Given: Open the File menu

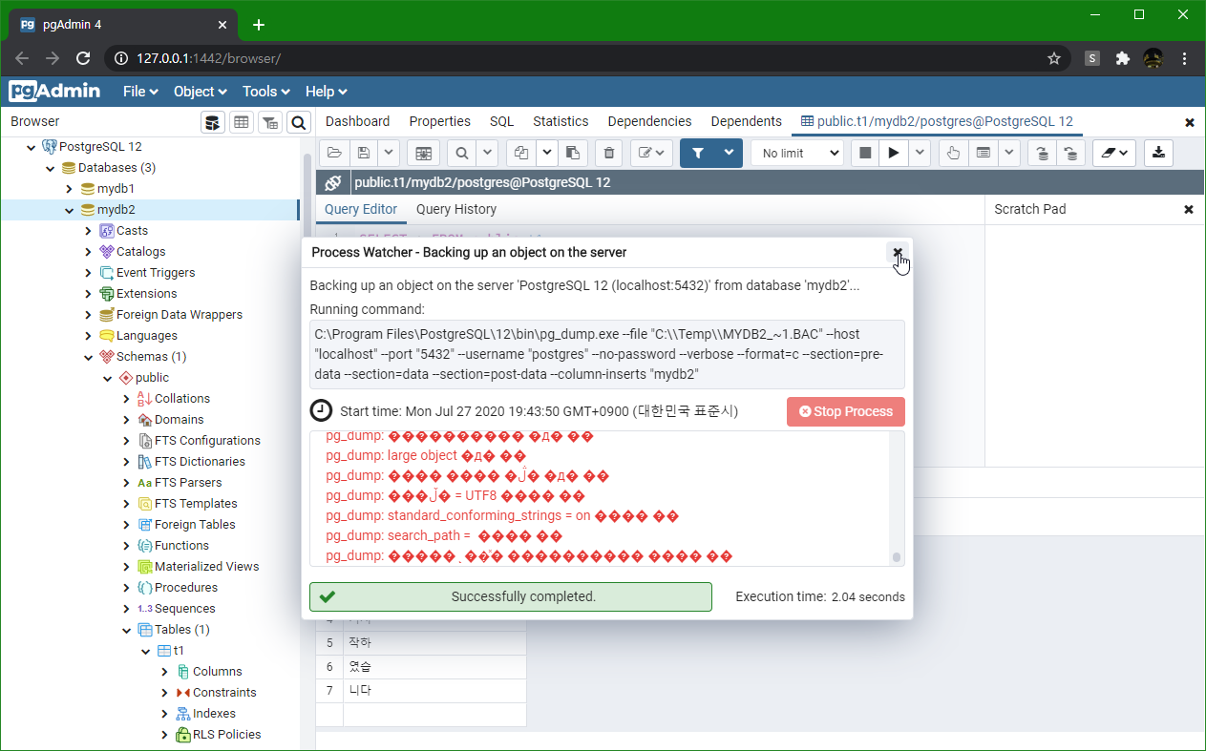Looking at the screenshot, I should pyautogui.click(x=140, y=92).
